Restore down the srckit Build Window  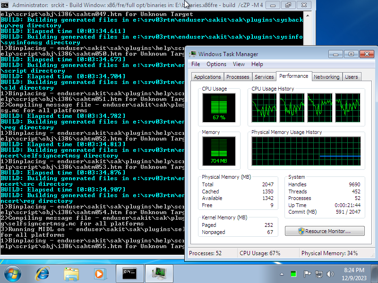click(x=288, y=5)
